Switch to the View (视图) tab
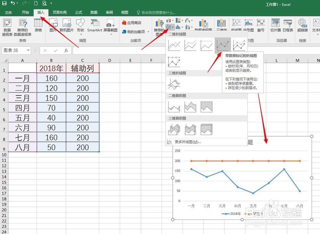The height and width of the screenshot is (234, 320). [125, 12]
